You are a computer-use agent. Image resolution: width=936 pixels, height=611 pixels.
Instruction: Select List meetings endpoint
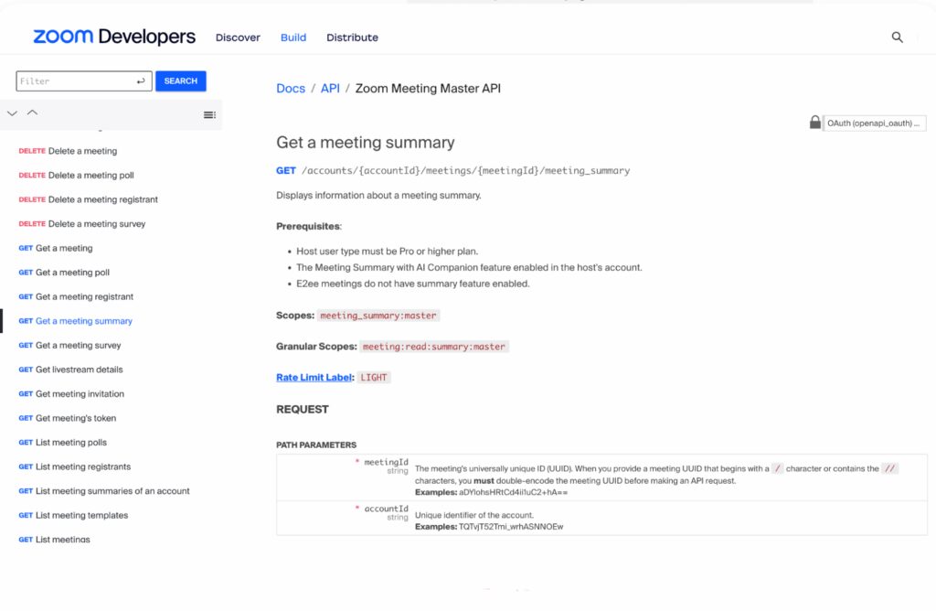click(x=54, y=540)
